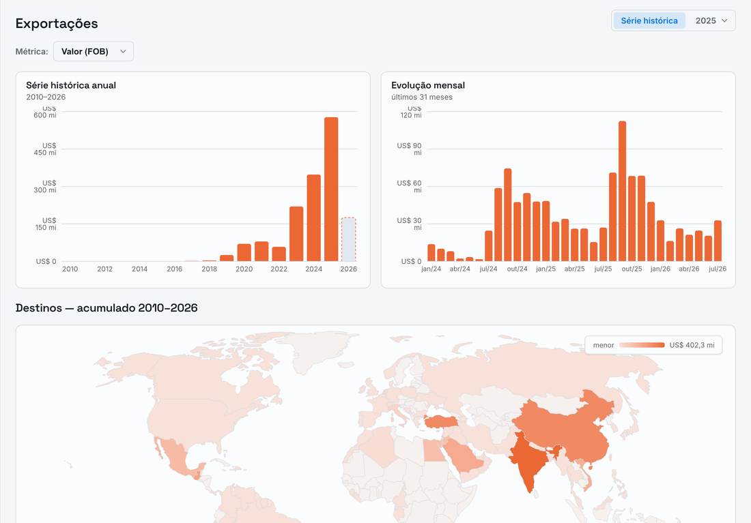
Task: Select the Série histórica toggle option
Action: [649, 20]
